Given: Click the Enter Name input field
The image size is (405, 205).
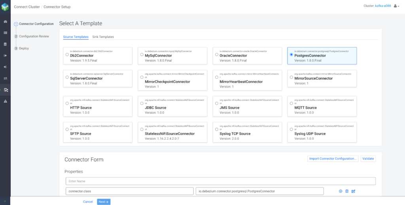Looking at the screenshot, I should pos(220,181).
